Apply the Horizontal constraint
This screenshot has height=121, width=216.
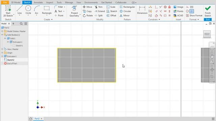tap(165, 11)
